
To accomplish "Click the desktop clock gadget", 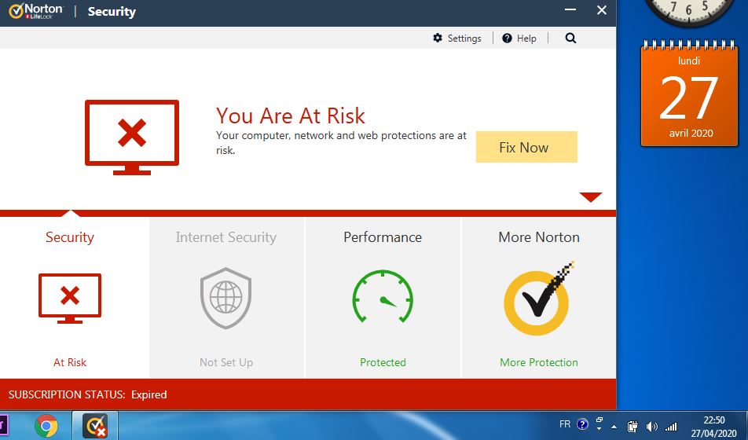I will pos(689,12).
